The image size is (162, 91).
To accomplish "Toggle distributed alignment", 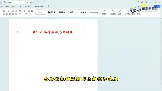I will (x=16, y=14).
